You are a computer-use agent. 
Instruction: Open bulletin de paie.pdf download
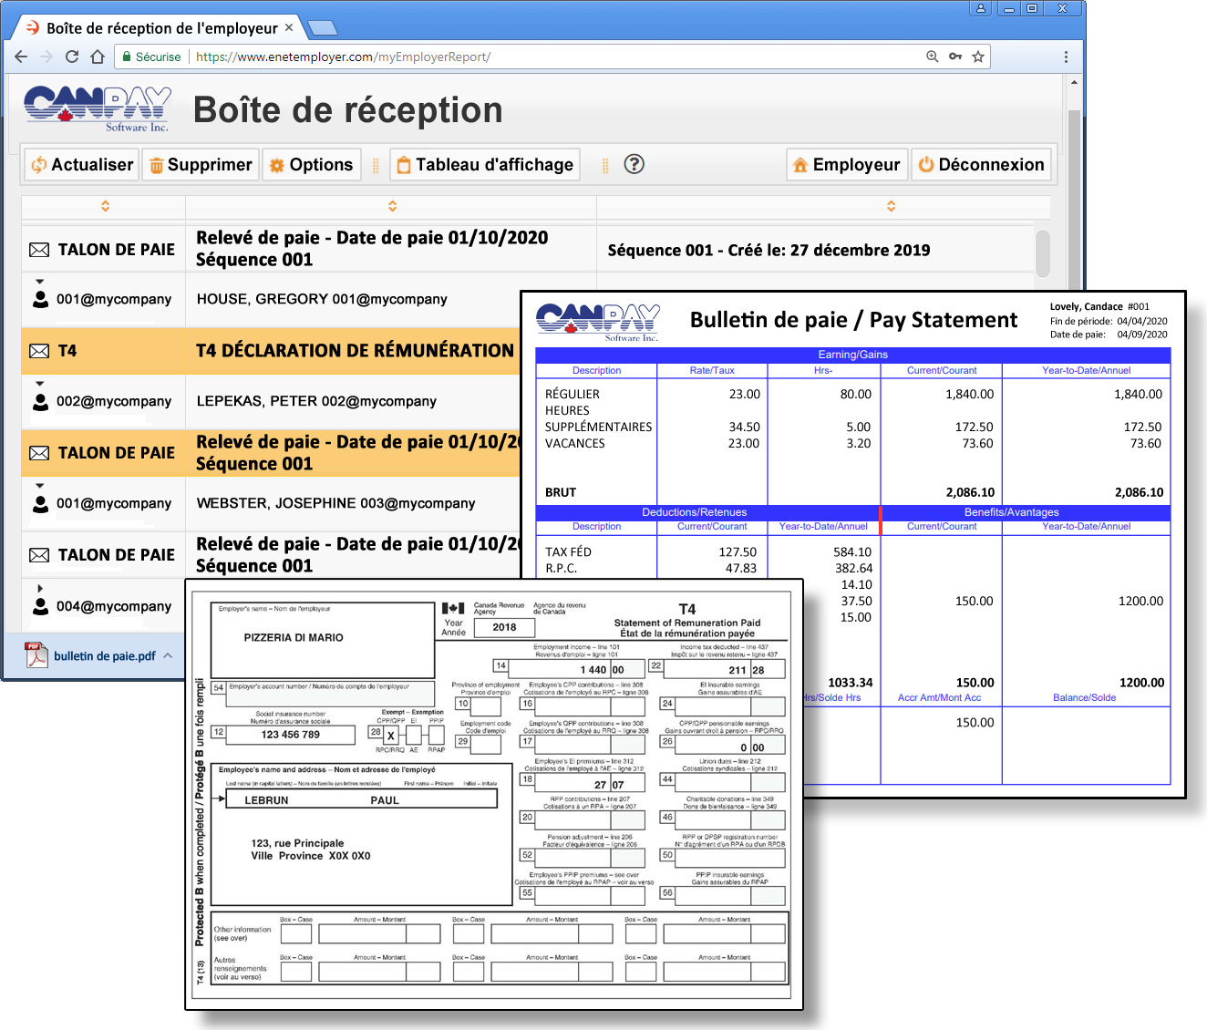coord(104,656)
